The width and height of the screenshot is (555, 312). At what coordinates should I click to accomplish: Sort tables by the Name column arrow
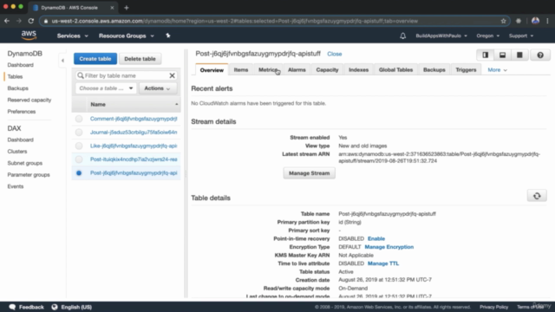(176, 104)
